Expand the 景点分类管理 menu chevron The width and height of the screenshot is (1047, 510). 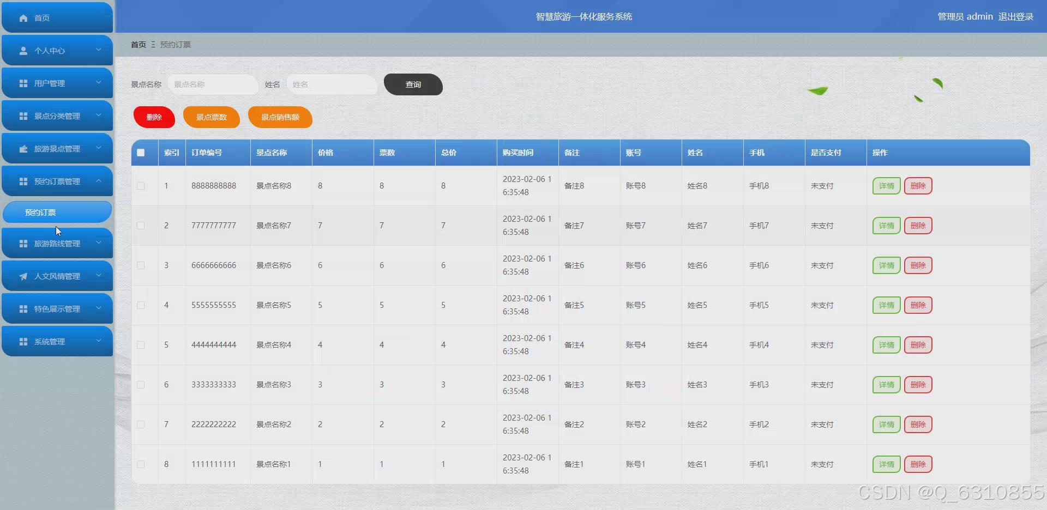click(x=99, y=115)
